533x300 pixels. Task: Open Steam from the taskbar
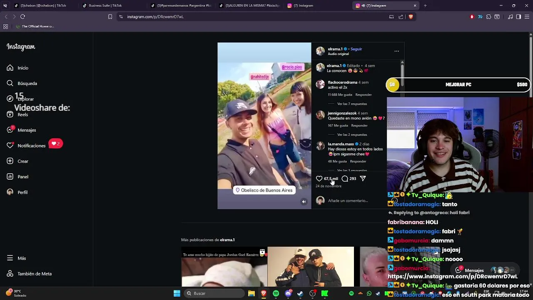[x=300, y=293]
